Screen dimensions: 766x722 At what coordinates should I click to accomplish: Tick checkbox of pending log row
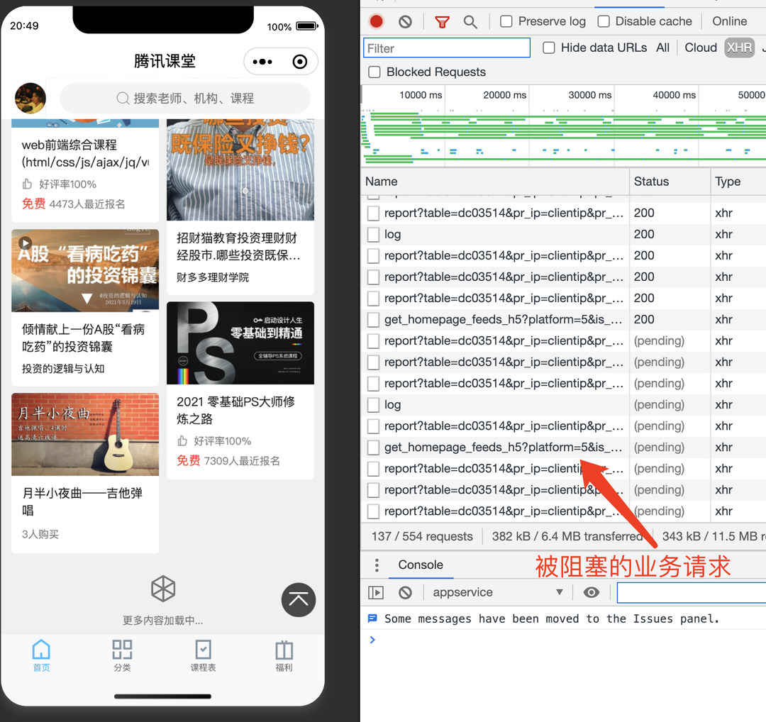[373, 405]
